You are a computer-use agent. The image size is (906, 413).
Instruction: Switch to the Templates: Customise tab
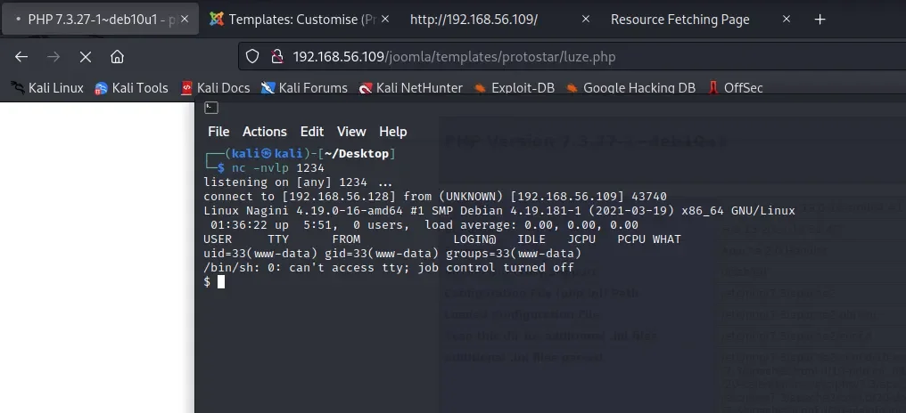pos(292,20)
